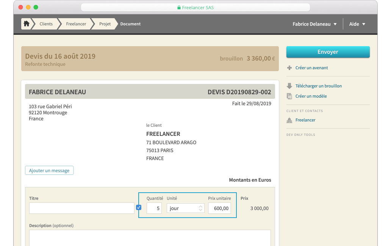Image resolution: width=391 pixels, height=246 pixels.
Task: Click the quote number DEVIS D20190829-002
Action: pos(239,92)
